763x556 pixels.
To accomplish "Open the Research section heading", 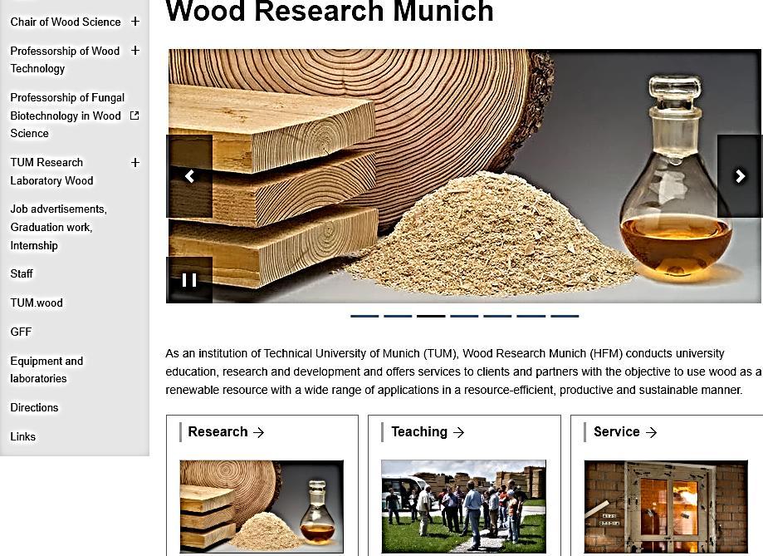I will pos(218,431).
